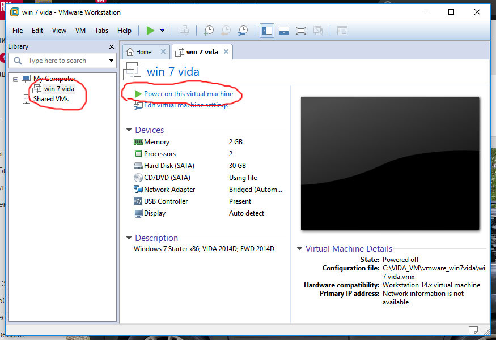Click the search magnifier icon in Library
Viewport: 496px width, 340px height.
(18, 61)
